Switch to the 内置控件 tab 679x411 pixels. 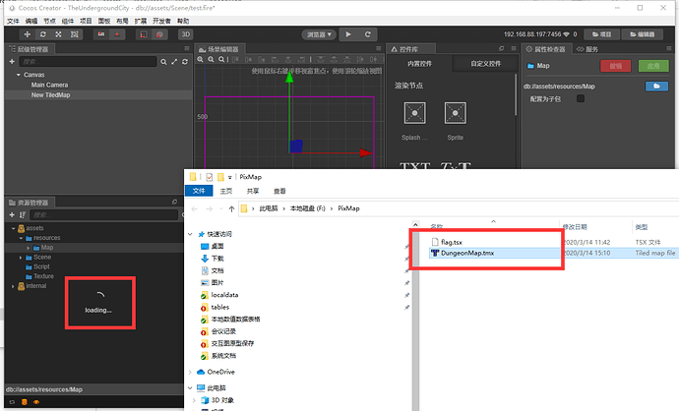pos(419,64)
